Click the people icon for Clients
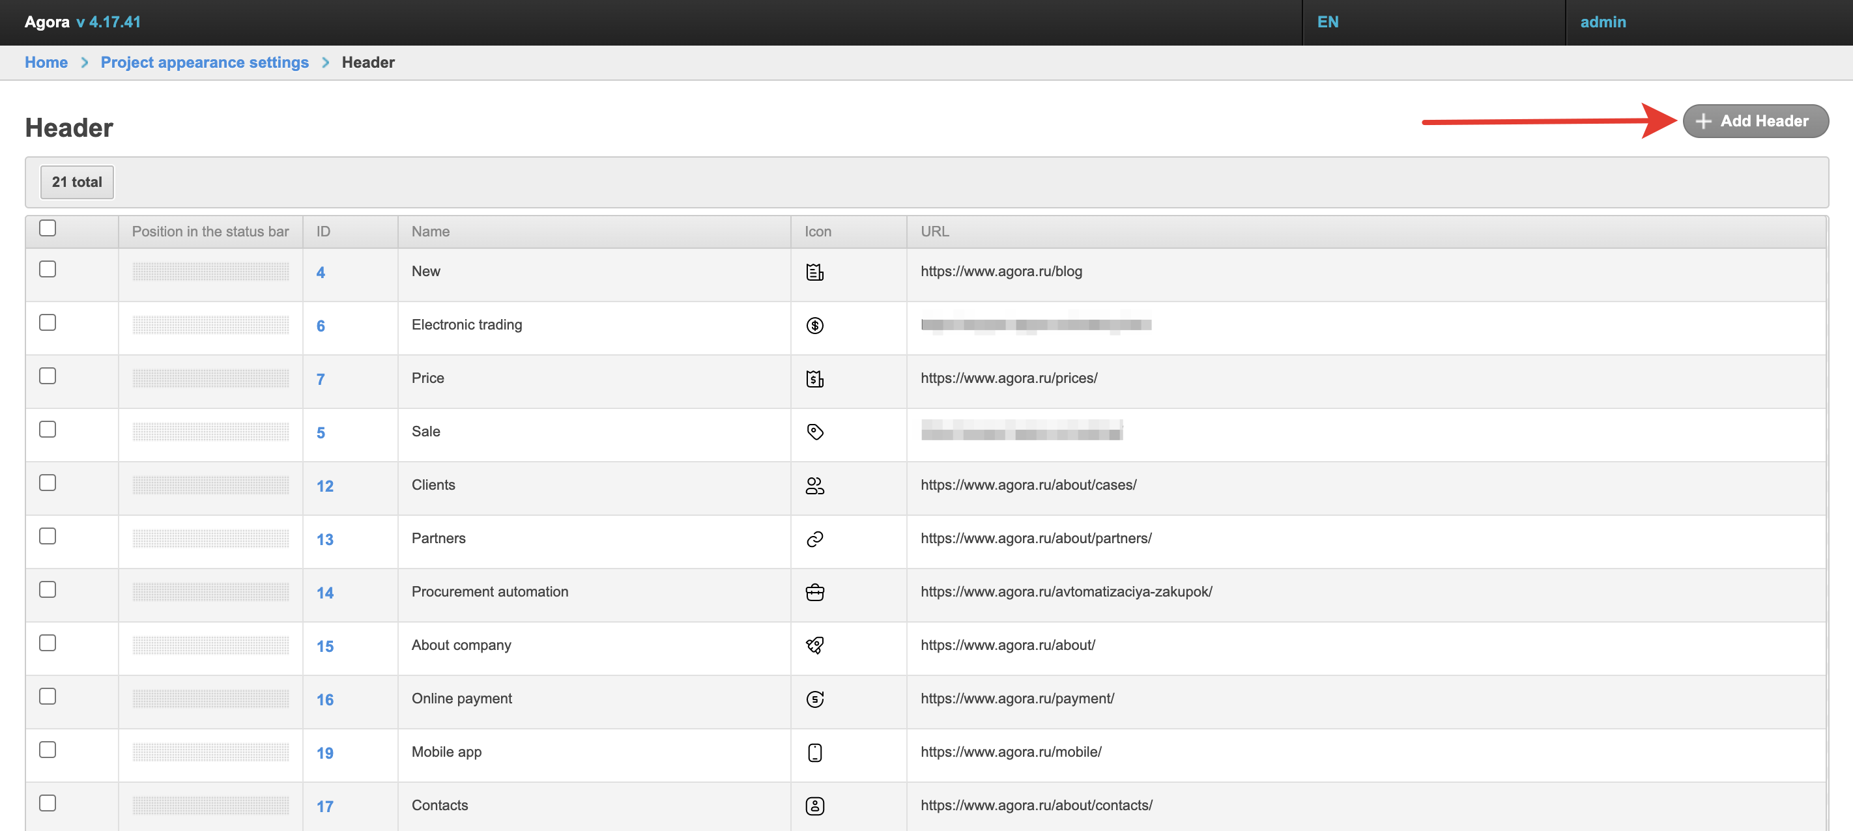Viewport: 1853px width, 831px height. 814,486
